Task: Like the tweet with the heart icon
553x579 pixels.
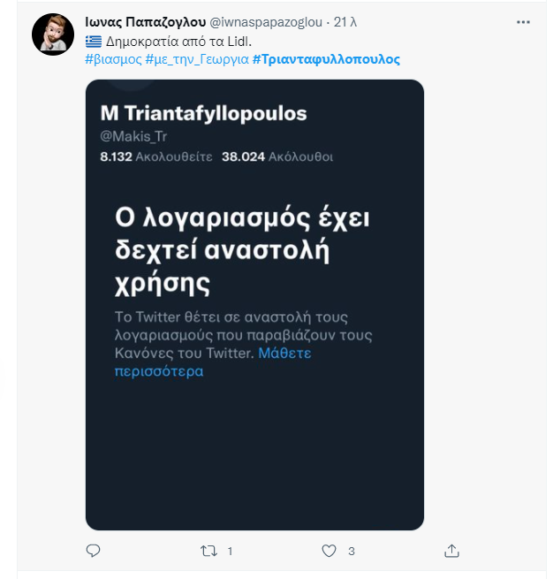Action: point(329,551)
